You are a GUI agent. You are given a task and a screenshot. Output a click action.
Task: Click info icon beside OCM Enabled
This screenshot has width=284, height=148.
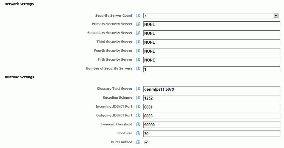pyautogui.click(x=138, y=142)
